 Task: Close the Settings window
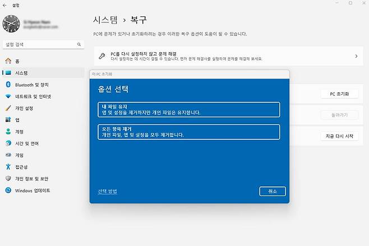coord(363,3)
